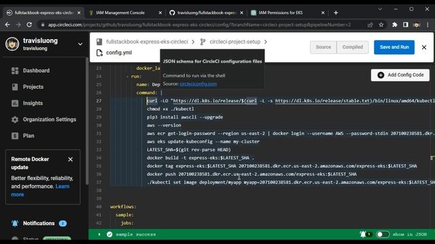This screenshot has width=435, height=244.
Task: Click the config.yml filename
Action: pyautogui.click(x=119, y=53)
